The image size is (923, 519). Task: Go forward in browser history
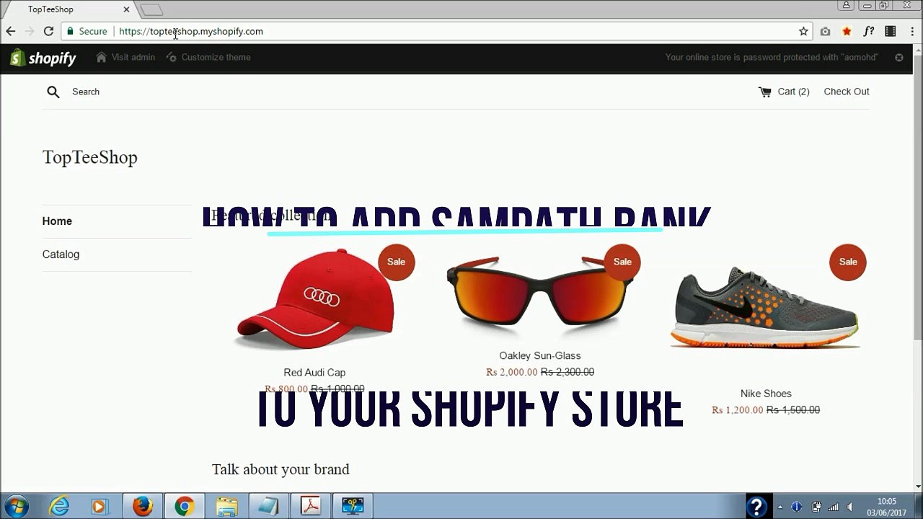tap(30, 31)
